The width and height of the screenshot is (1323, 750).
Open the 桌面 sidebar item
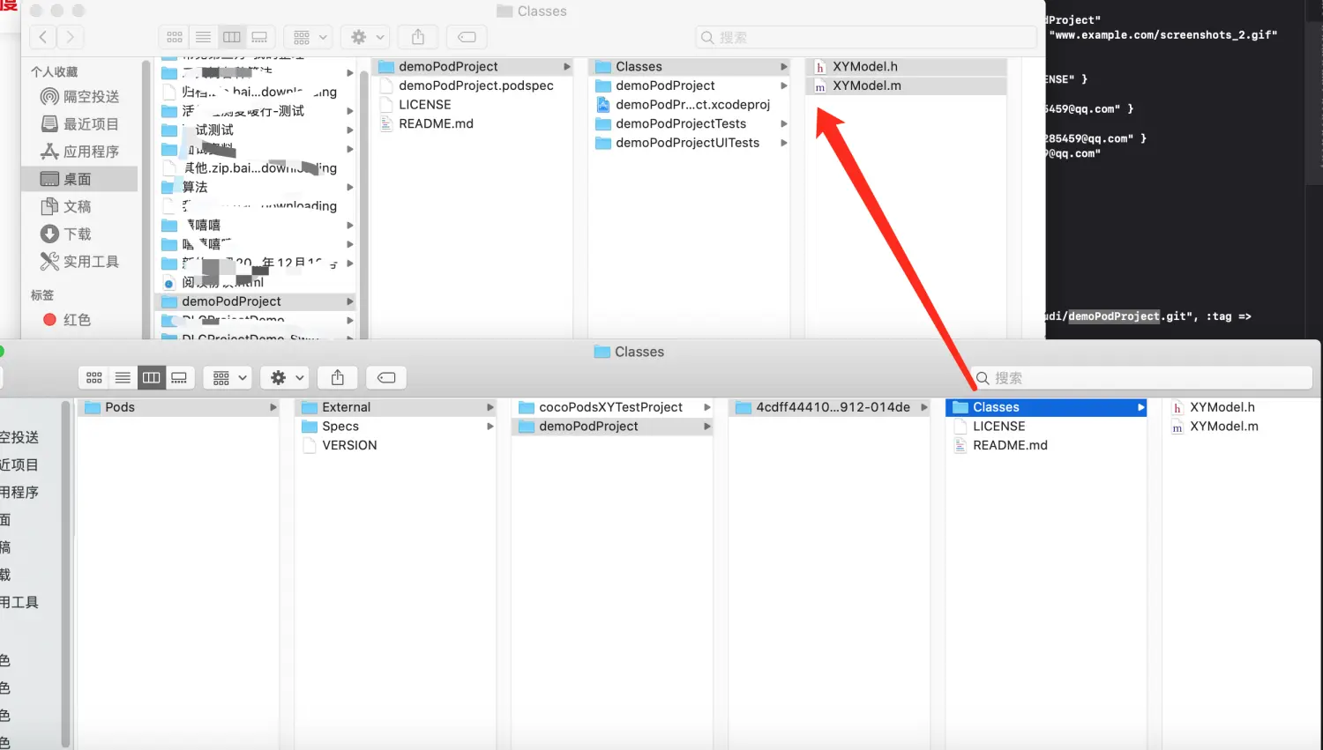tap(78, 179)
